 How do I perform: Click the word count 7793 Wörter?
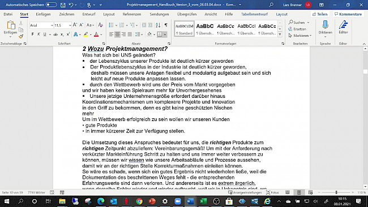[36, 192]
